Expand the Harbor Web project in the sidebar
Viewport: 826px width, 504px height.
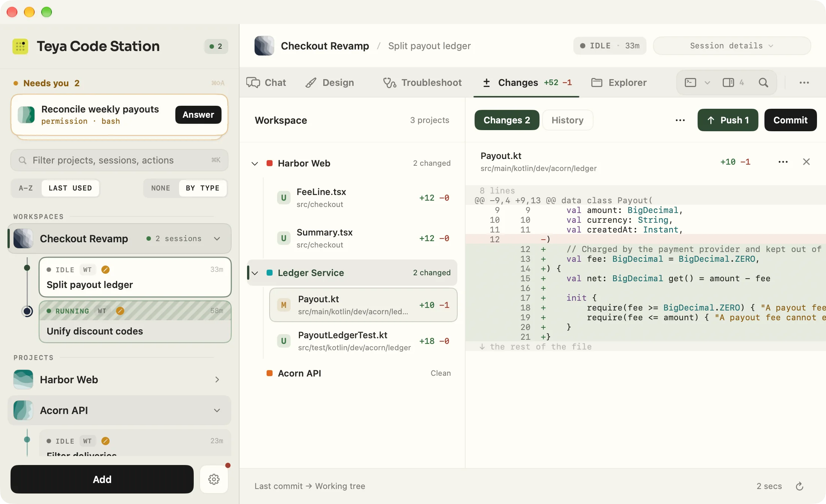click(x=217, y=379)
